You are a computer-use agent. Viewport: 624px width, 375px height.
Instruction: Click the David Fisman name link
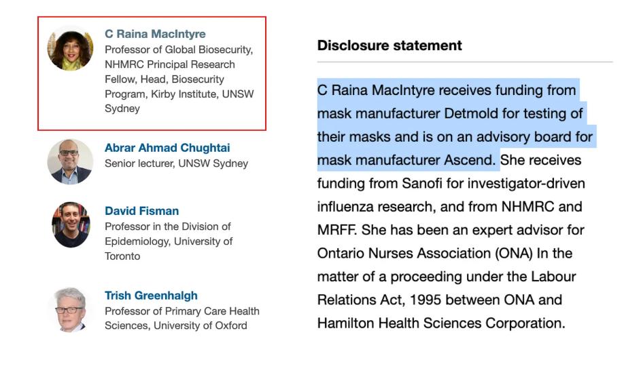[x=141, y=211]
